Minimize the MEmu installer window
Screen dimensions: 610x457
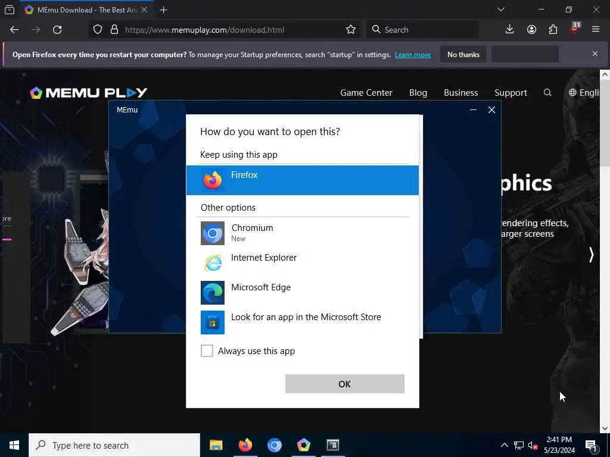click(473, 110)
